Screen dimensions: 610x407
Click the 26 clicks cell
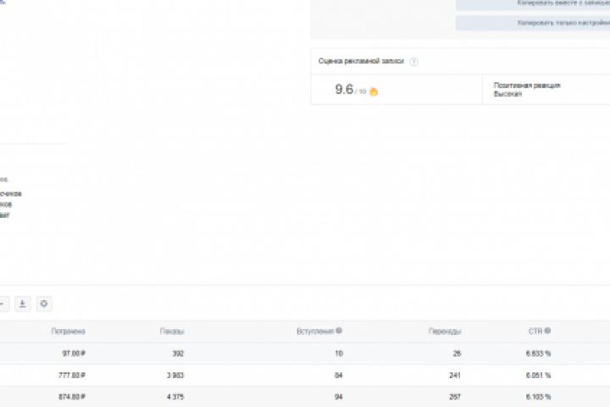pos(457,354)
